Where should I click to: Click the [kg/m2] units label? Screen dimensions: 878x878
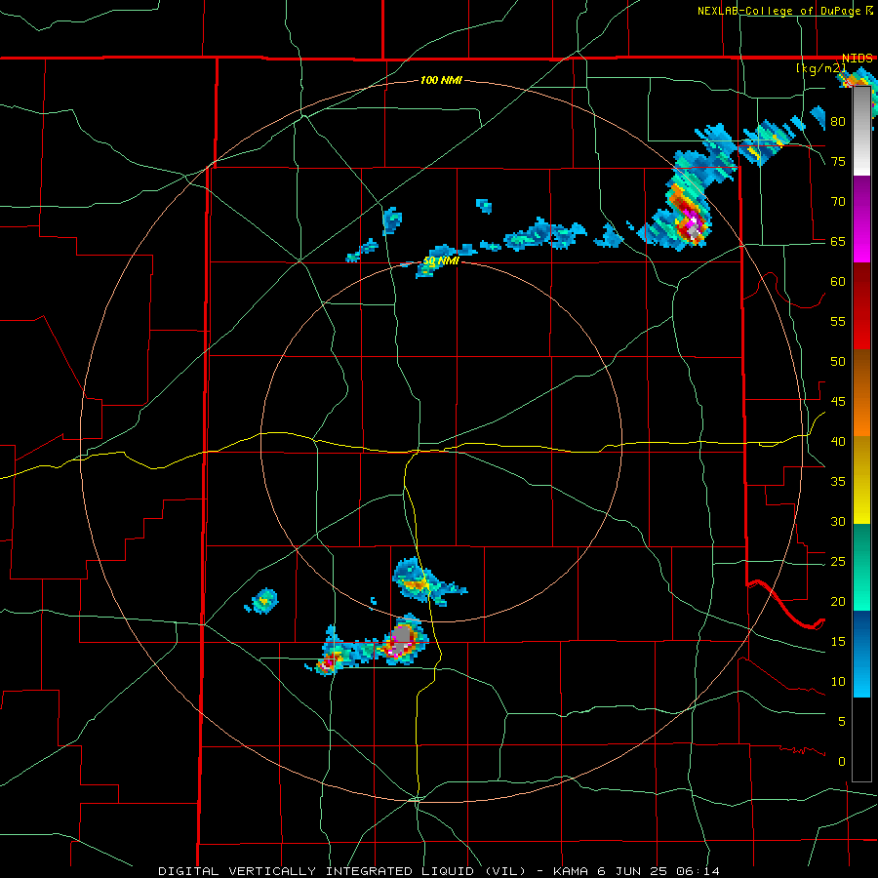click(x=820, y=68)
